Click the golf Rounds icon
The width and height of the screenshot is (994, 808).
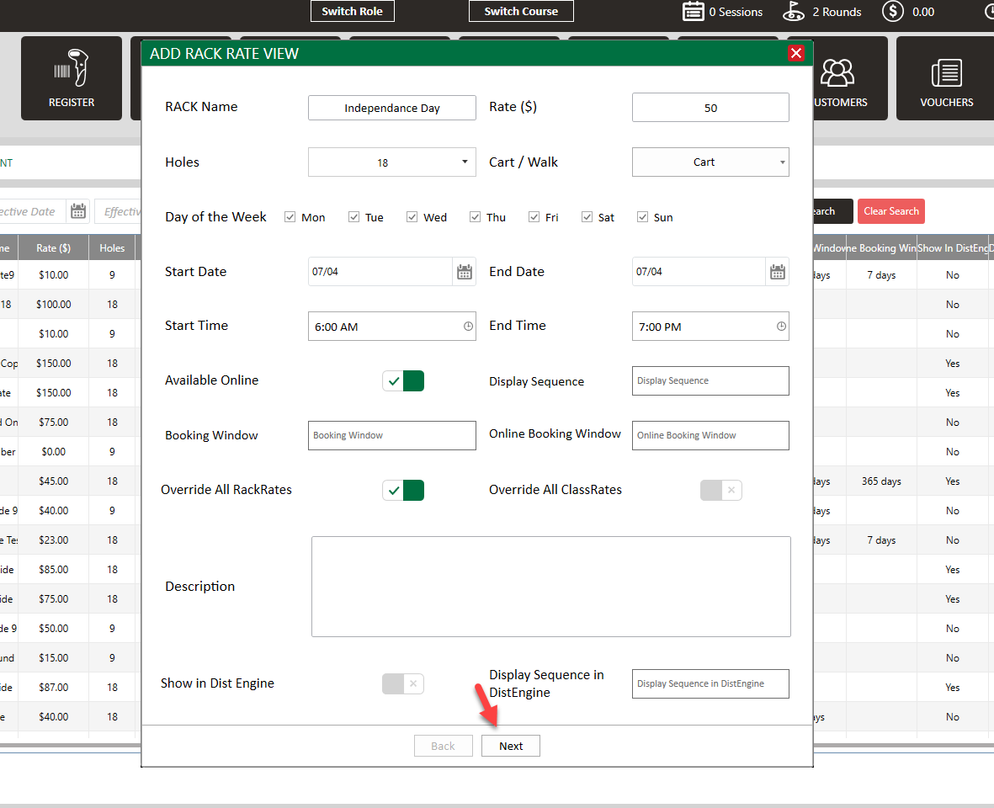pos(793,12)
